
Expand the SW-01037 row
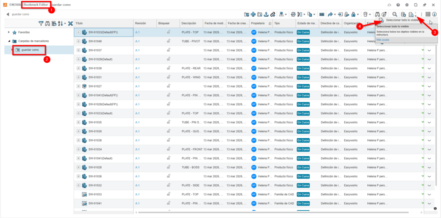[78, 50]
